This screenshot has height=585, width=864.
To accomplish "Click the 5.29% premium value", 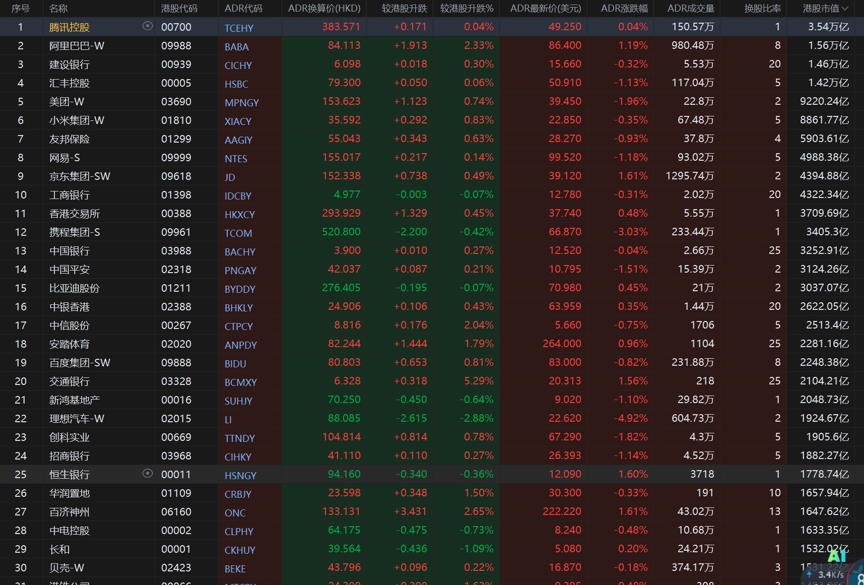I will (479, 381).
